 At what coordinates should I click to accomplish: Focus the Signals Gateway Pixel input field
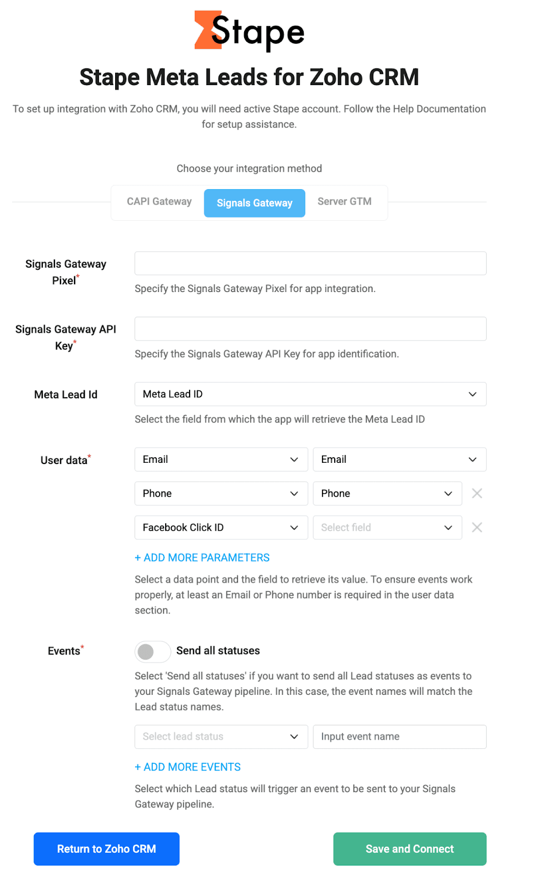[x=310, y=263]
